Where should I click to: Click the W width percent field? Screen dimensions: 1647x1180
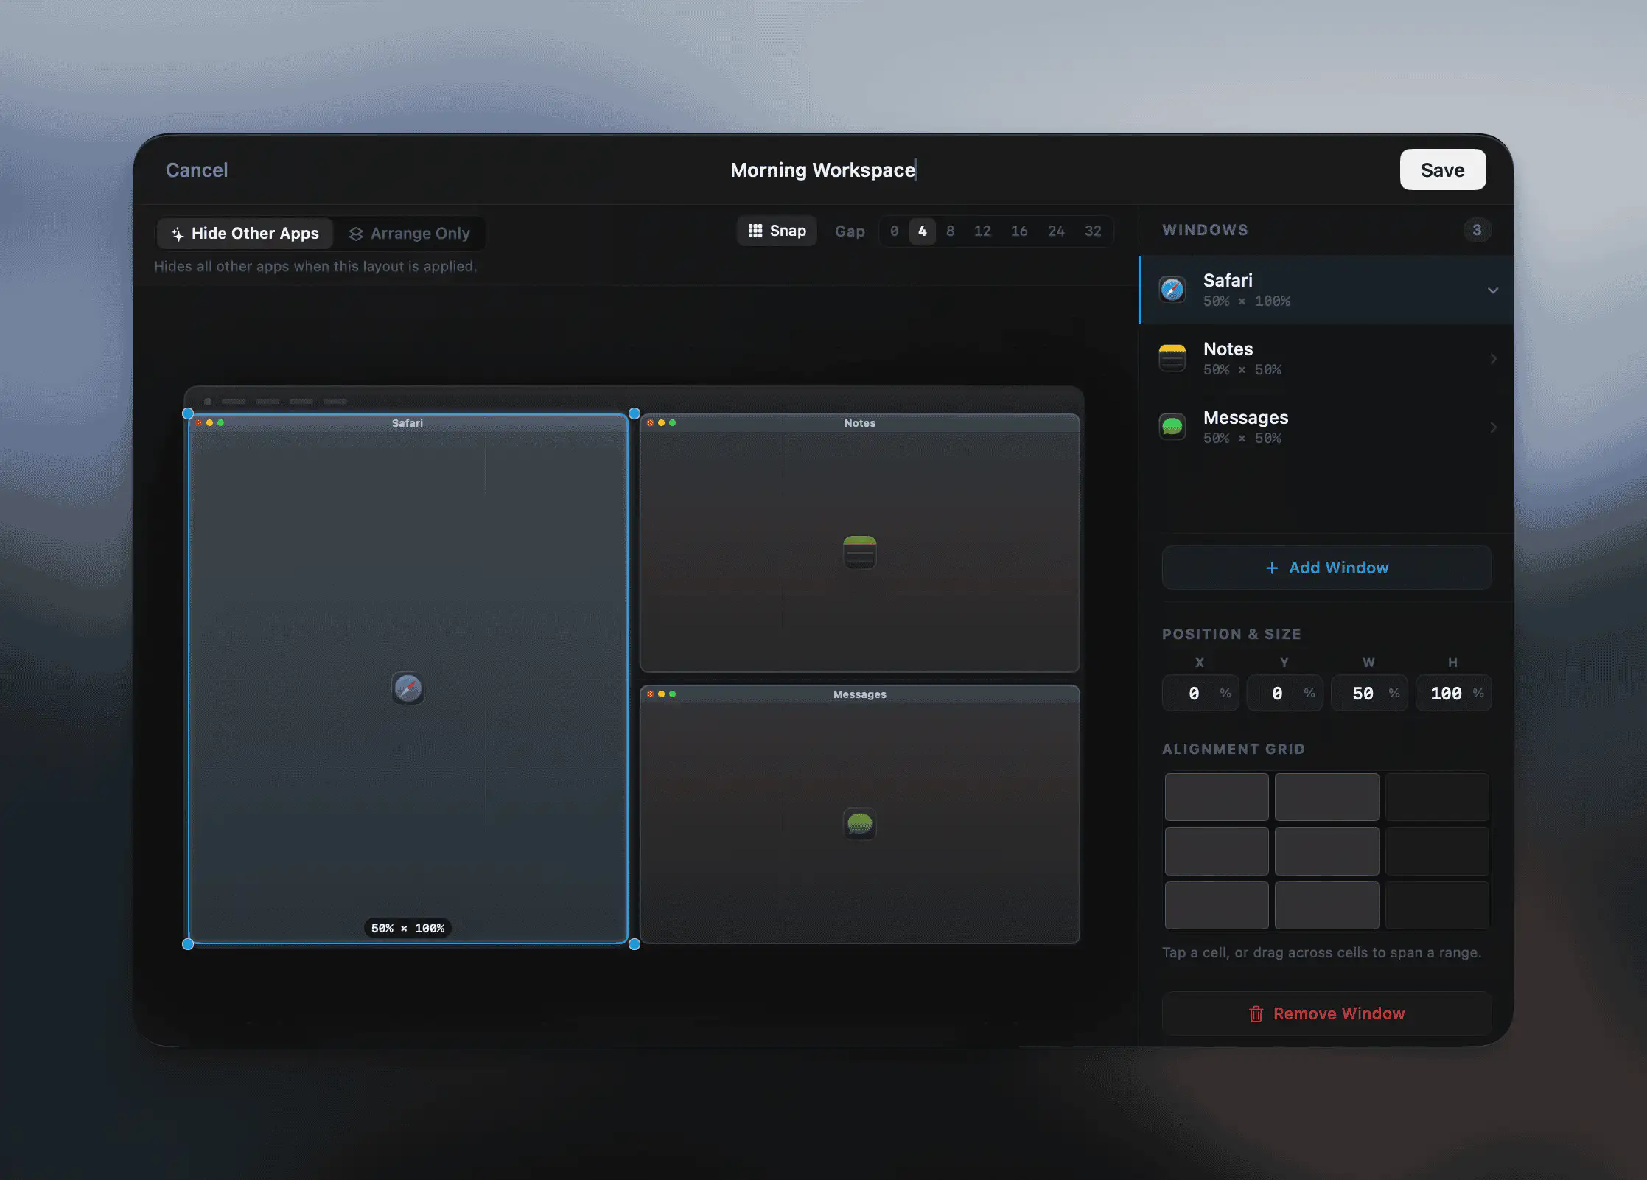1369,694
